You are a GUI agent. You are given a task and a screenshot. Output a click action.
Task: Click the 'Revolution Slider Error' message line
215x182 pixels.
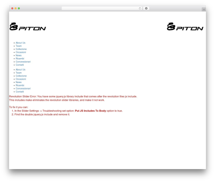coord(73,96)
